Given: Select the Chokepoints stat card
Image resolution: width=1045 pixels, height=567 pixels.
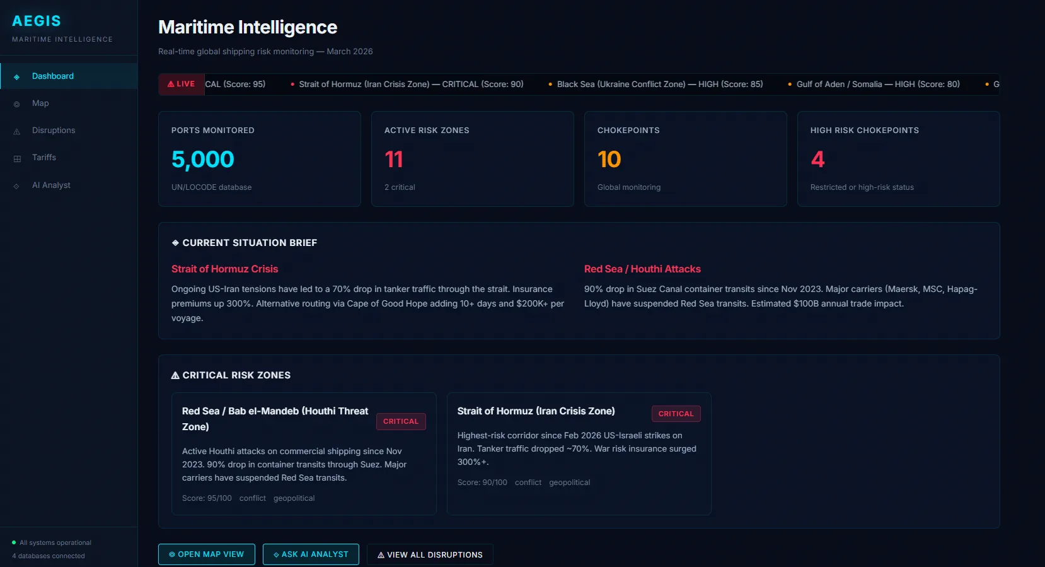Looking at the screenshot, I should 686,159.
